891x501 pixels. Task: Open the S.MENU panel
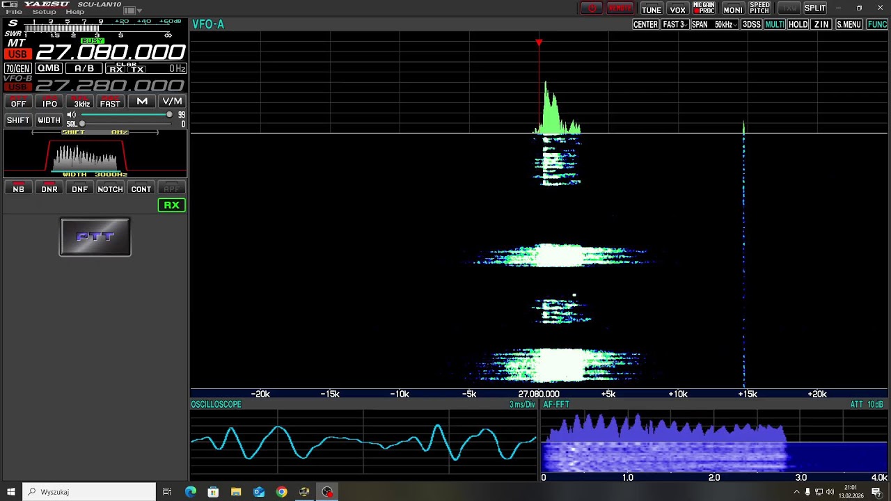[x=849, y=24]
